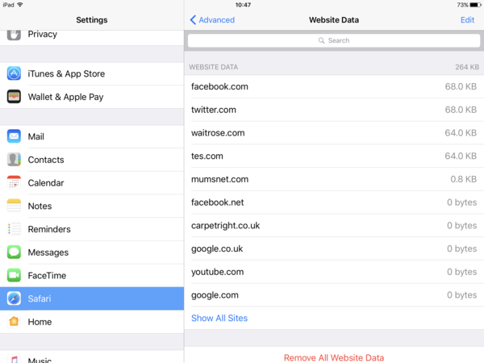Open Wallet & Apple Pay settings
This screenshot has width=484, height=363.
click(92, 97)
